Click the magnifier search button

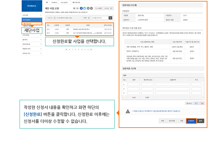(110, 18)
